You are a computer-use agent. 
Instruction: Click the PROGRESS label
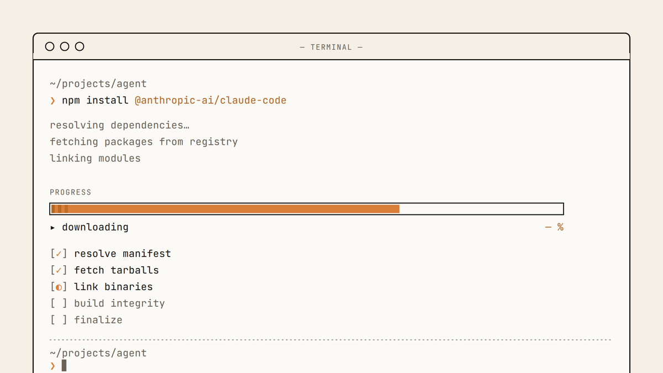(71, 192)
